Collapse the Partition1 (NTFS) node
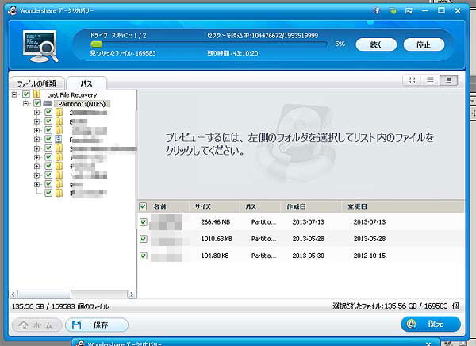 (x=26, y=103)
